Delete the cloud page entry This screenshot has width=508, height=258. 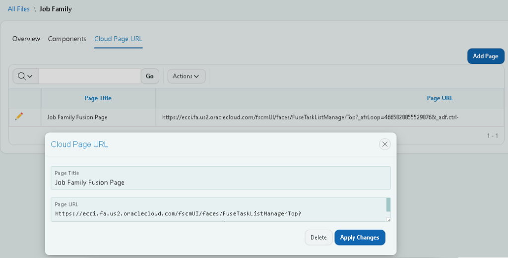click(x=318, y=238)
